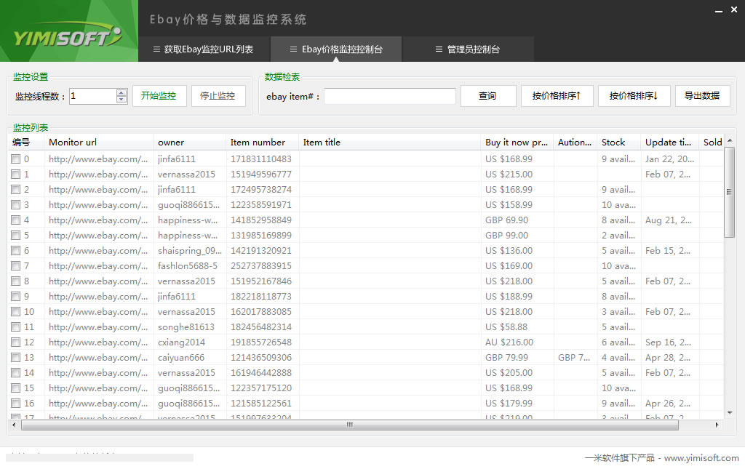Check the checkbox for row 10
This screenshot has height=469, width=745.
[16, 311]
